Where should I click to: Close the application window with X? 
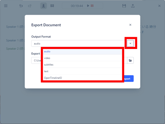pos(159,6)
